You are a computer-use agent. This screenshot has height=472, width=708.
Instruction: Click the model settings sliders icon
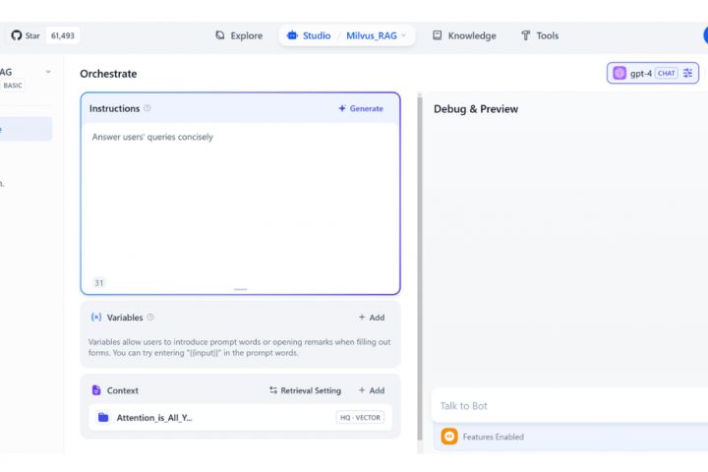(688, 73)
